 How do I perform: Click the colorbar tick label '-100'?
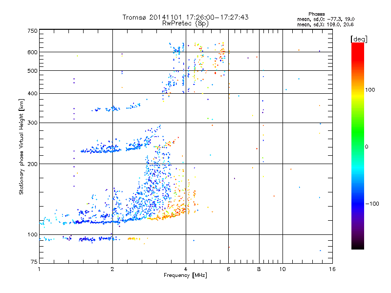(x=372, y=204)
